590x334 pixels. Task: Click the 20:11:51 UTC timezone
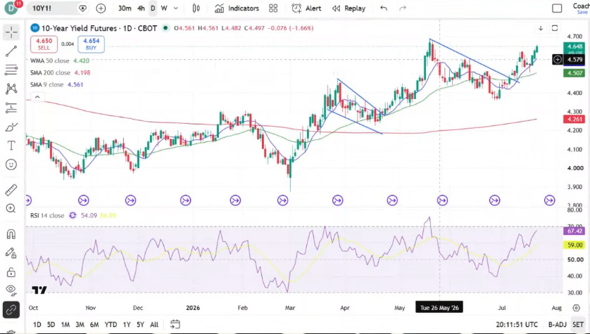click(x=517, y=325)
